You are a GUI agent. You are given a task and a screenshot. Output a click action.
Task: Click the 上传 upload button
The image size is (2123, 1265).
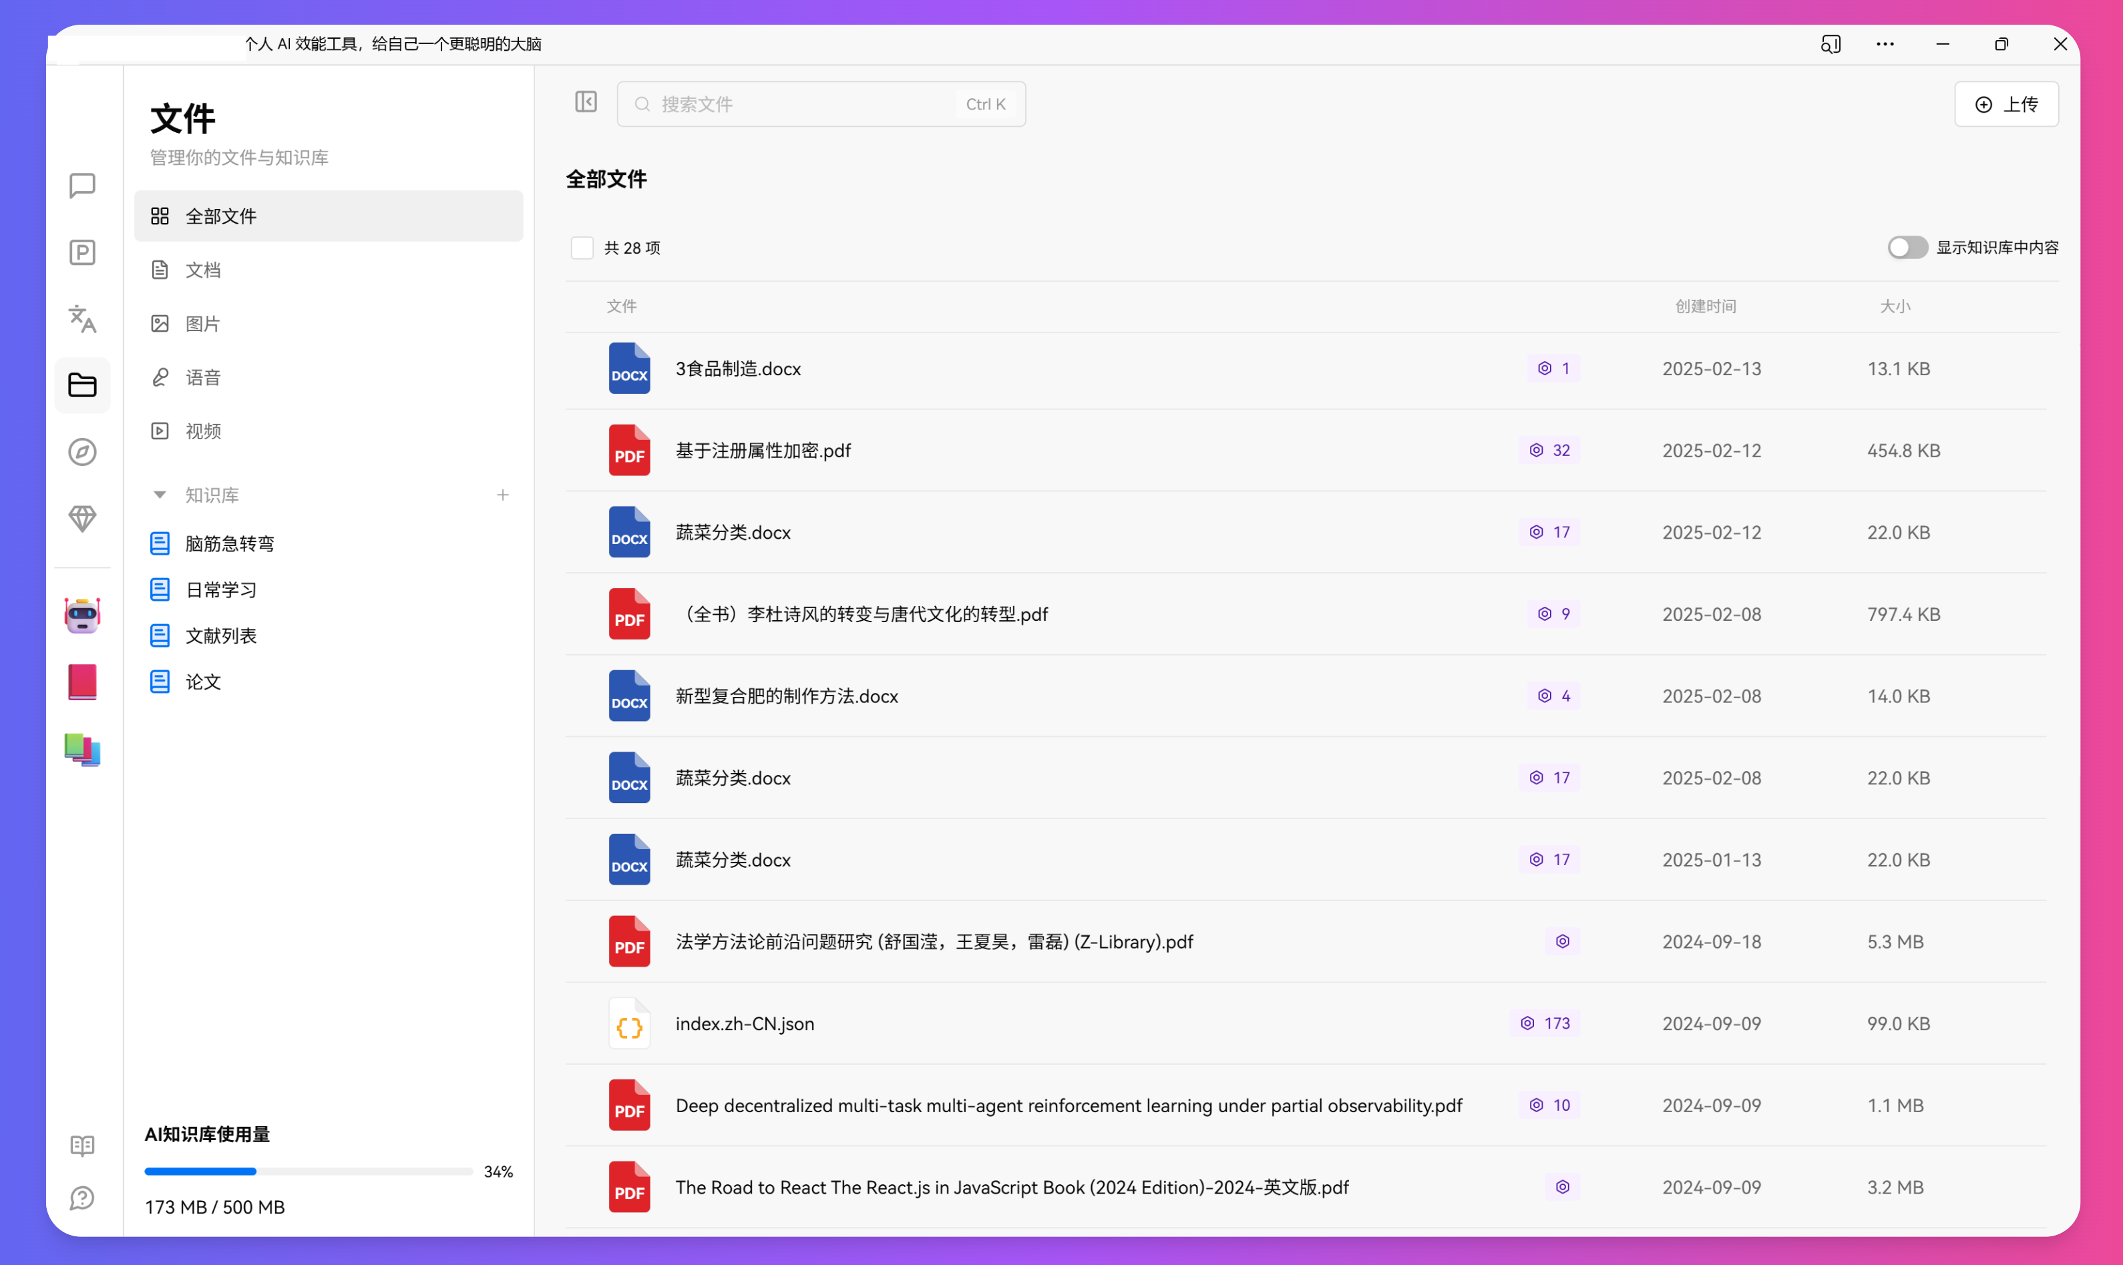click(x=2005, y=104)
